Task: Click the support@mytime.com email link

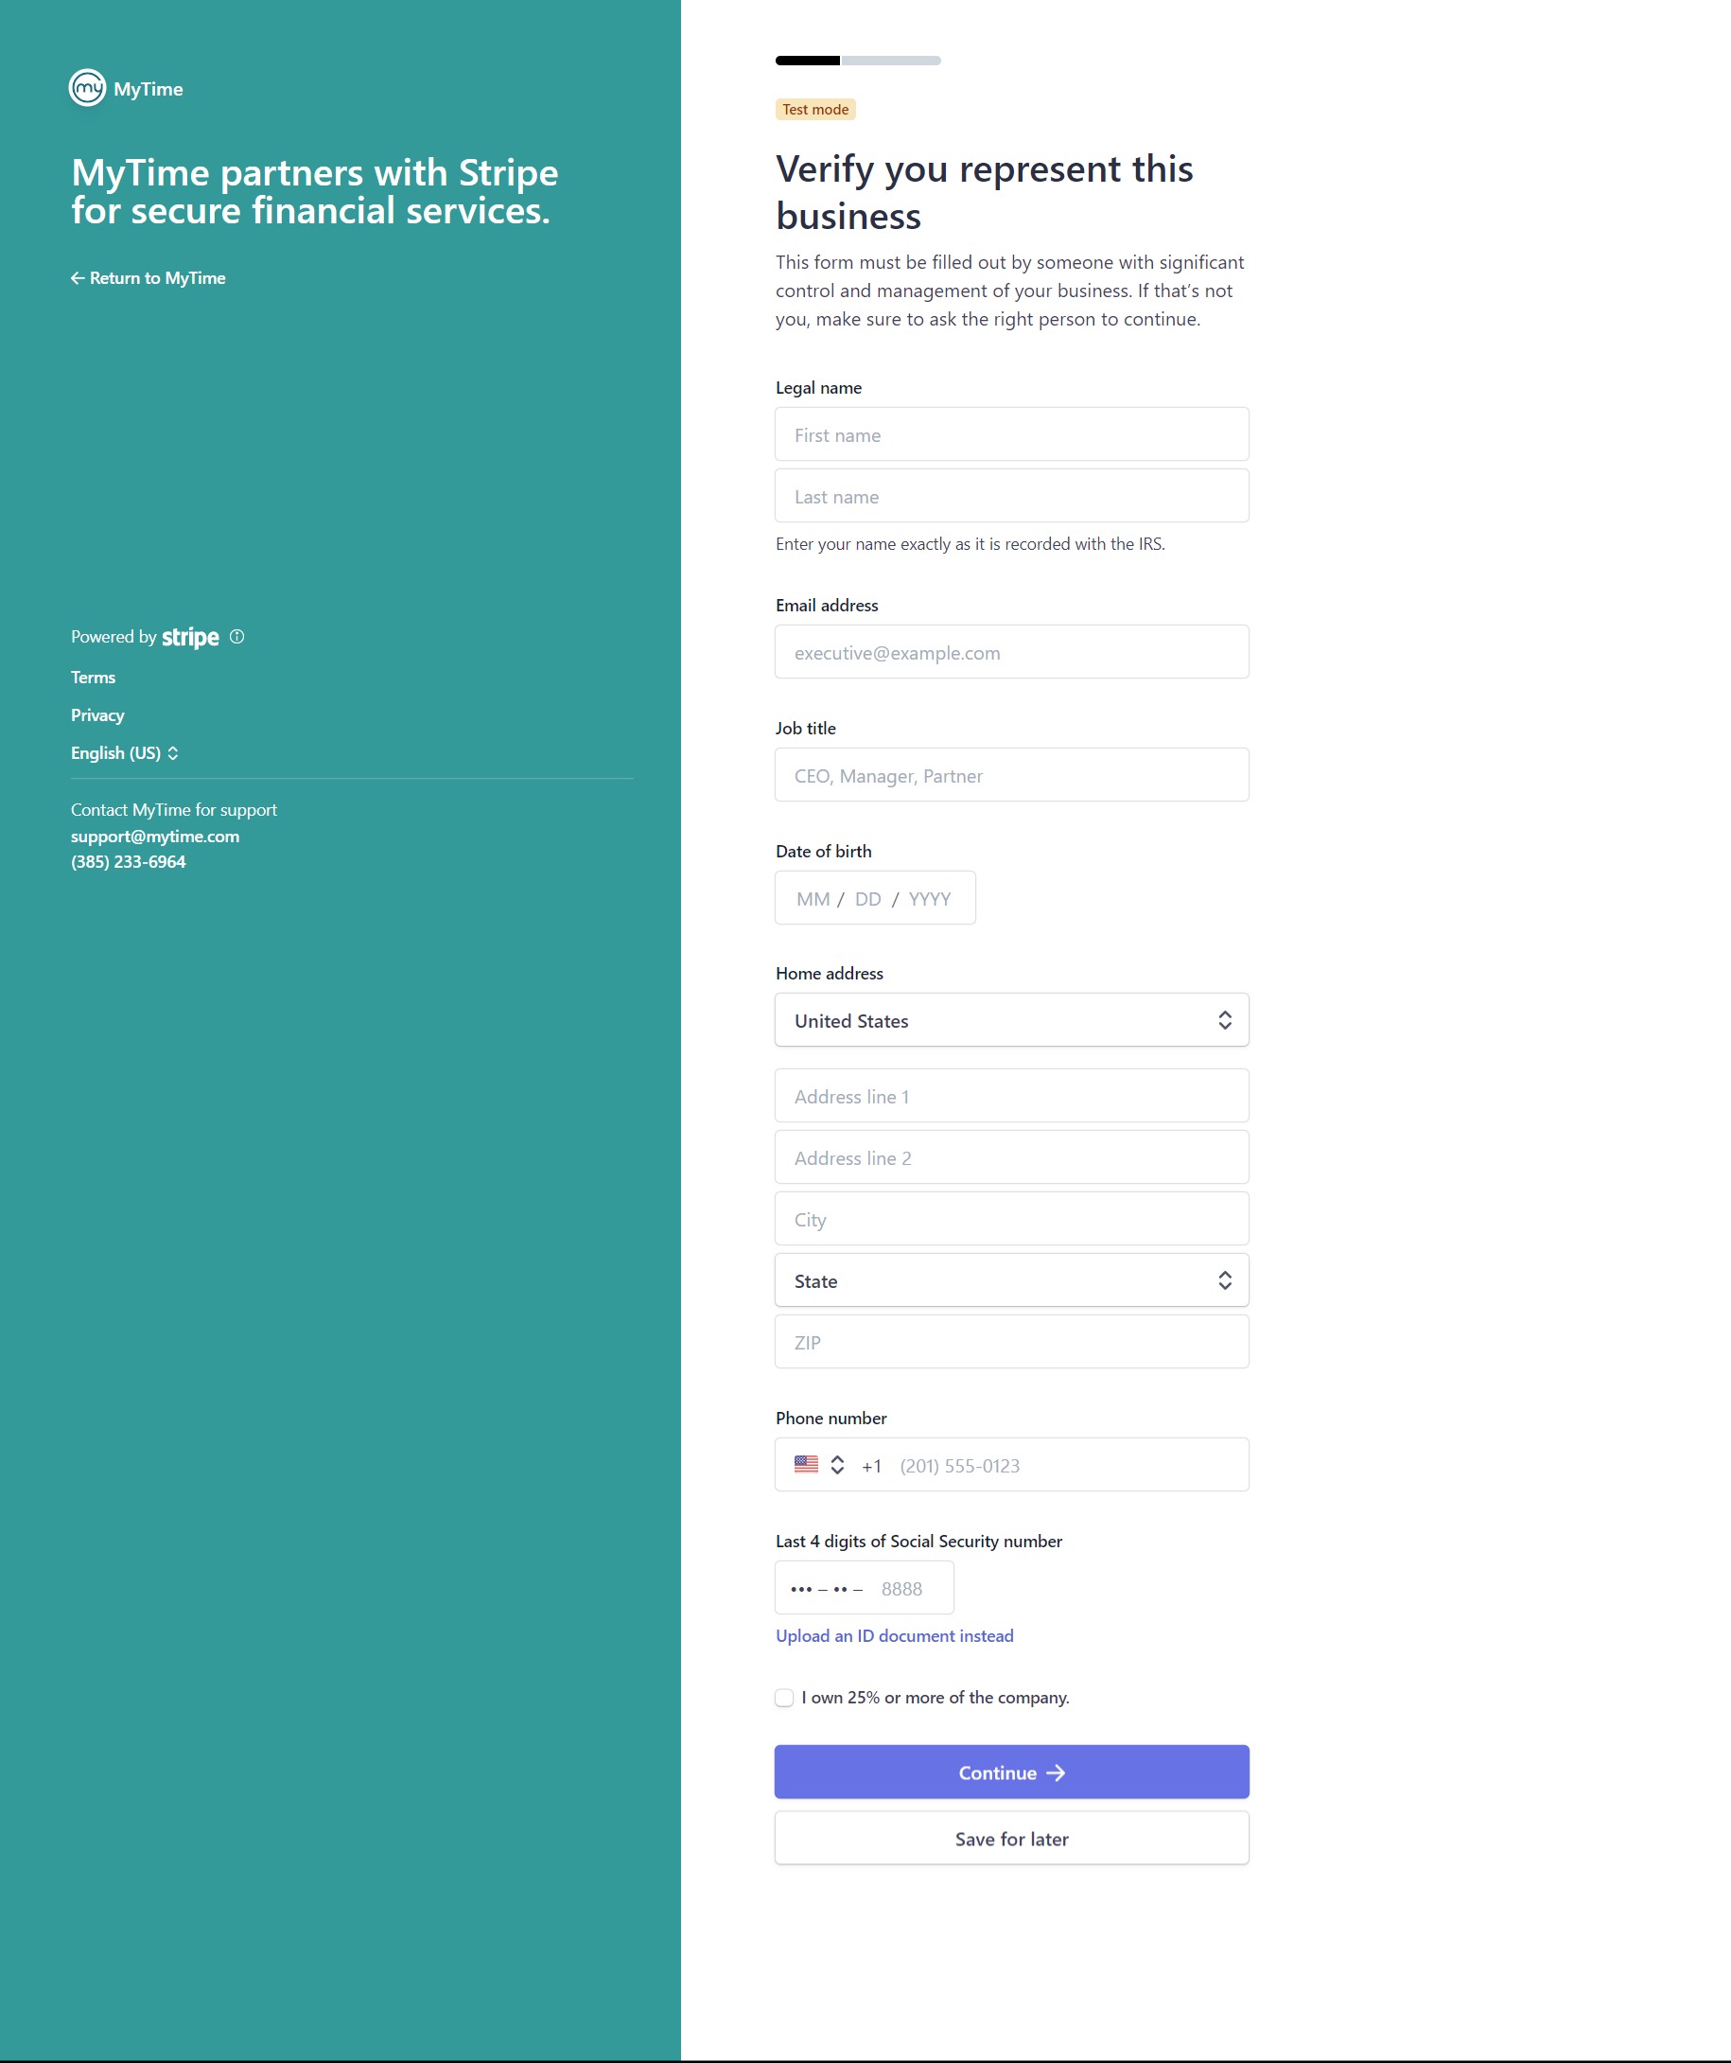Action: pyautogui.click(x=155, y=836)
